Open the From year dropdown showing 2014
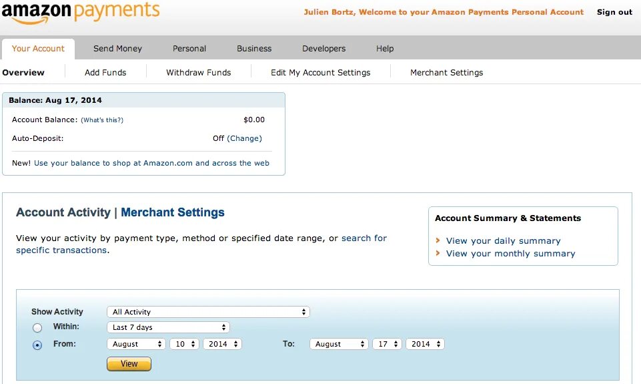This screenshot has width=641, height=384. pos(222,344)
